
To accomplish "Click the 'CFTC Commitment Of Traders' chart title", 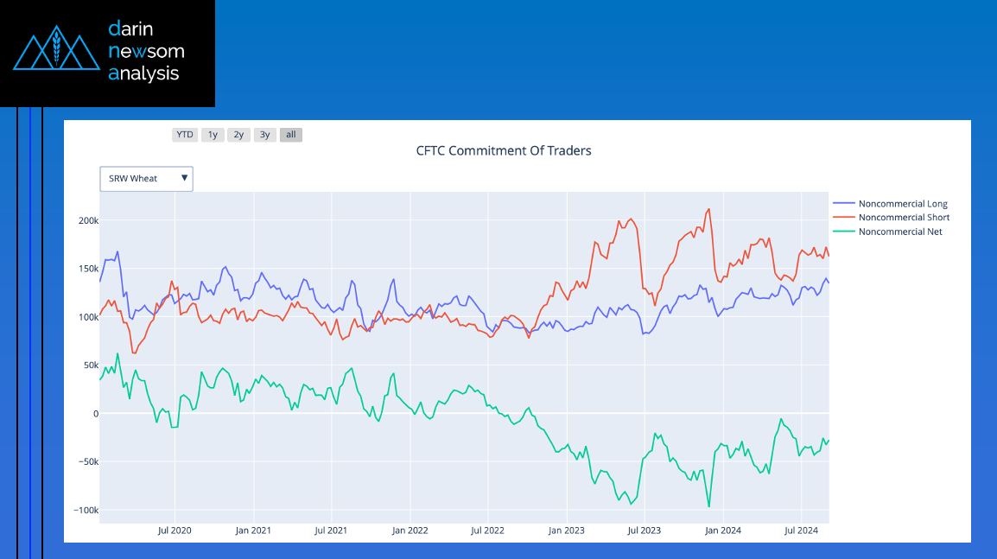I will click(504, 150).
